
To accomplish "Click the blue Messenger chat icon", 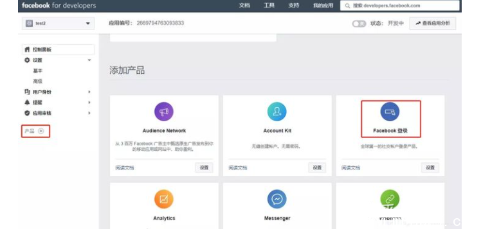I will point(277,199).
